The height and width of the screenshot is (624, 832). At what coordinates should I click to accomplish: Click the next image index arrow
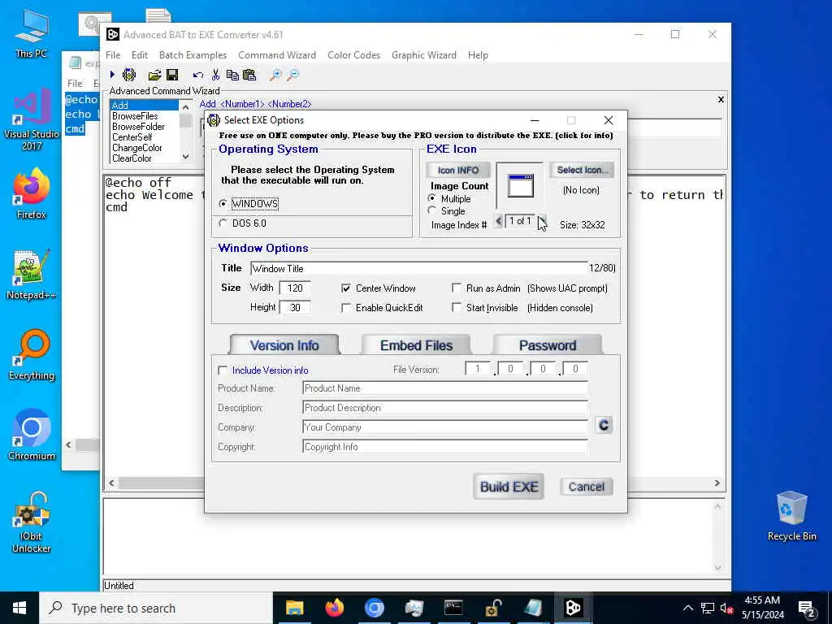pyautogui.click(x=540, y=221)
